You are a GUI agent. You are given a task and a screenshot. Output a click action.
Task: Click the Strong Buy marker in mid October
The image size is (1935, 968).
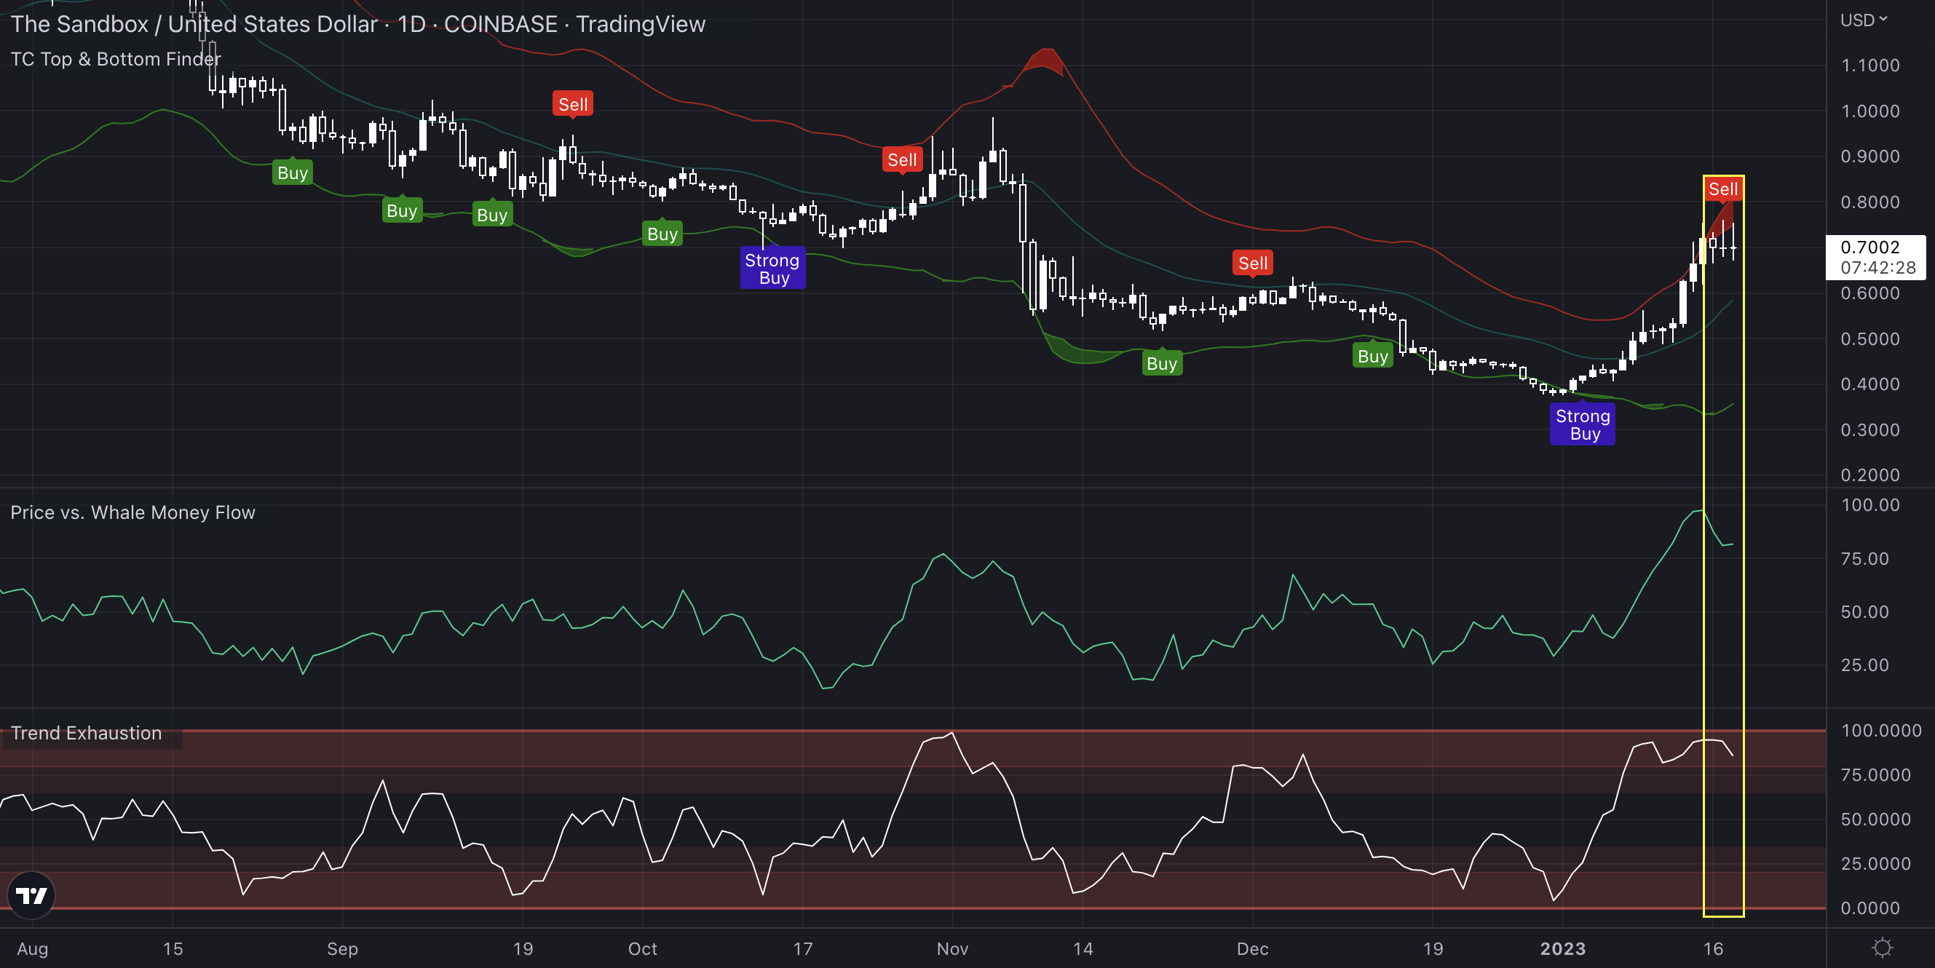click(773, 269)
